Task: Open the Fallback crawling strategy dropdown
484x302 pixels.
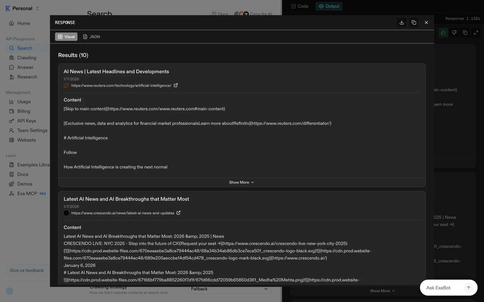Action: tap(229, 289)
